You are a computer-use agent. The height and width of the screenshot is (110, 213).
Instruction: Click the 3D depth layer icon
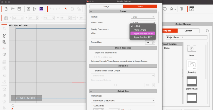tap(4, 76)
